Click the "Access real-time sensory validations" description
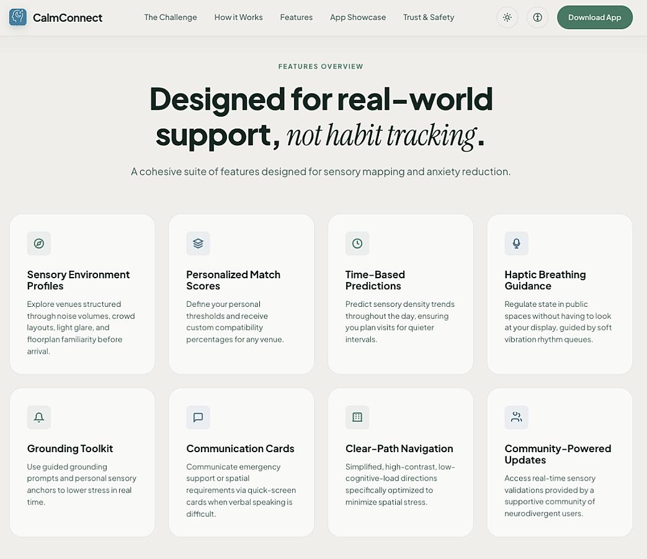Image resolution: width=647 pixels, height=559 pixels. coord(550,496)
